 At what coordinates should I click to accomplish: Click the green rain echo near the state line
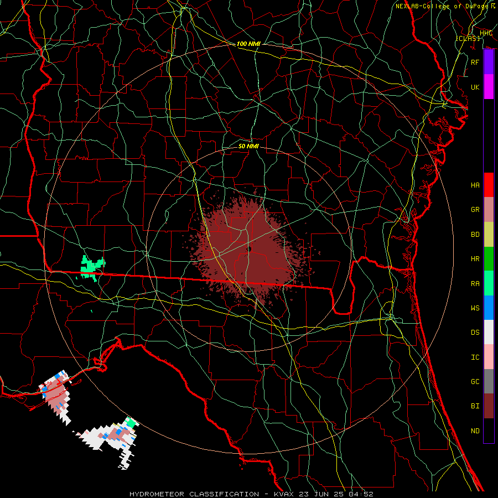92,268
